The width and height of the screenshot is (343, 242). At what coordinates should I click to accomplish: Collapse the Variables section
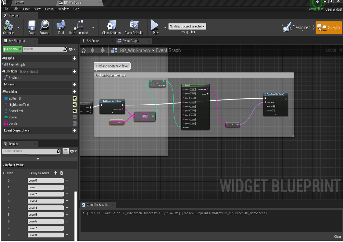point(3,92)
